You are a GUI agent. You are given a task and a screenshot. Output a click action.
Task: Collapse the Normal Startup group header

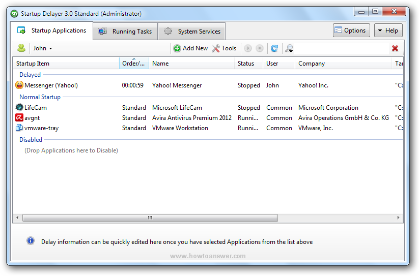tap(40, 97)
